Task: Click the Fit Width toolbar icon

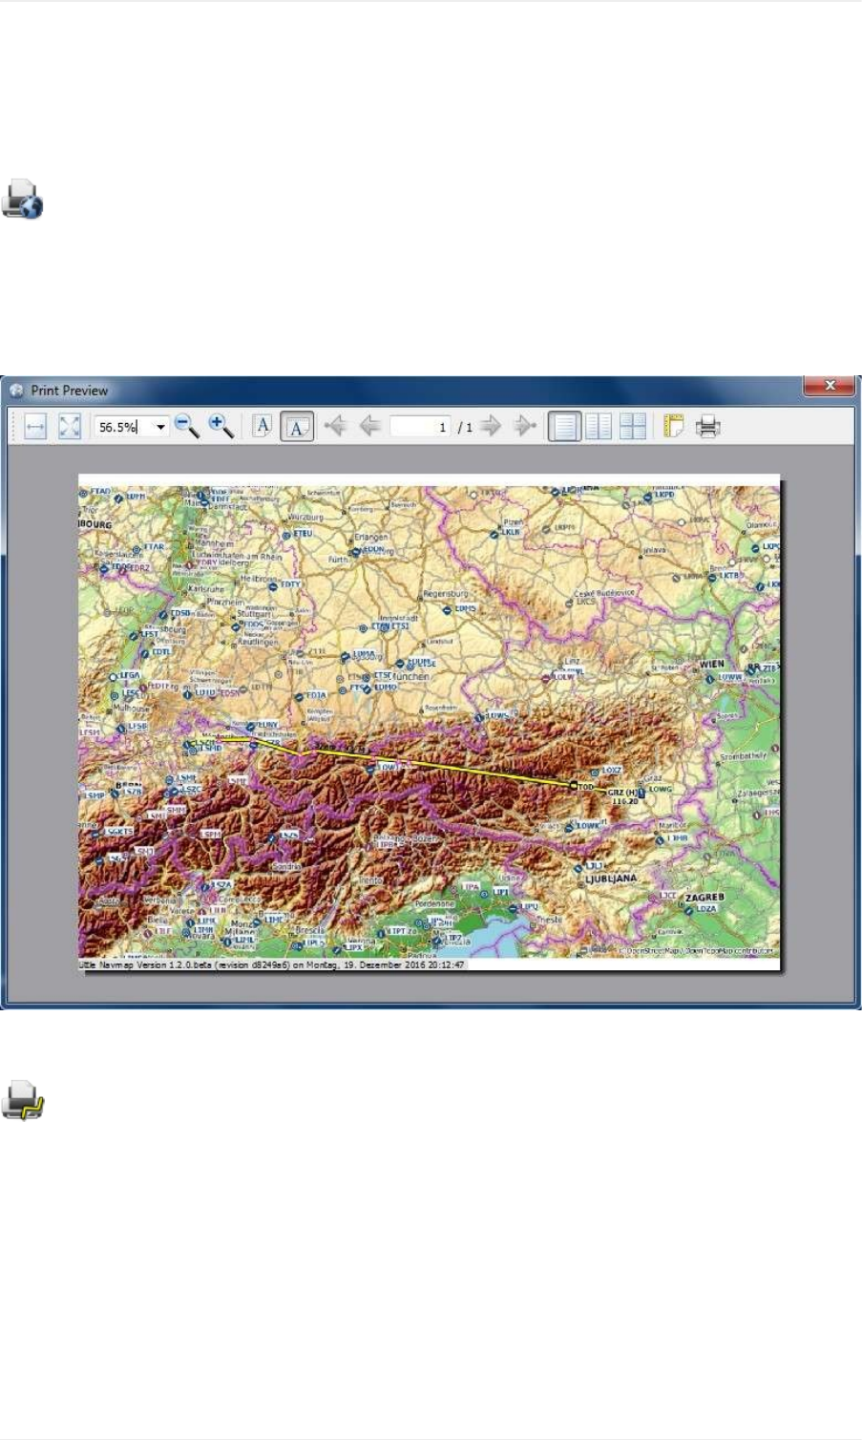Action: click(x=35, y=426)
